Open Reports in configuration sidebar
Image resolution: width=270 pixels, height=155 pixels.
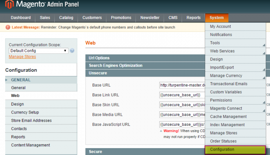[x=41, y=137]
